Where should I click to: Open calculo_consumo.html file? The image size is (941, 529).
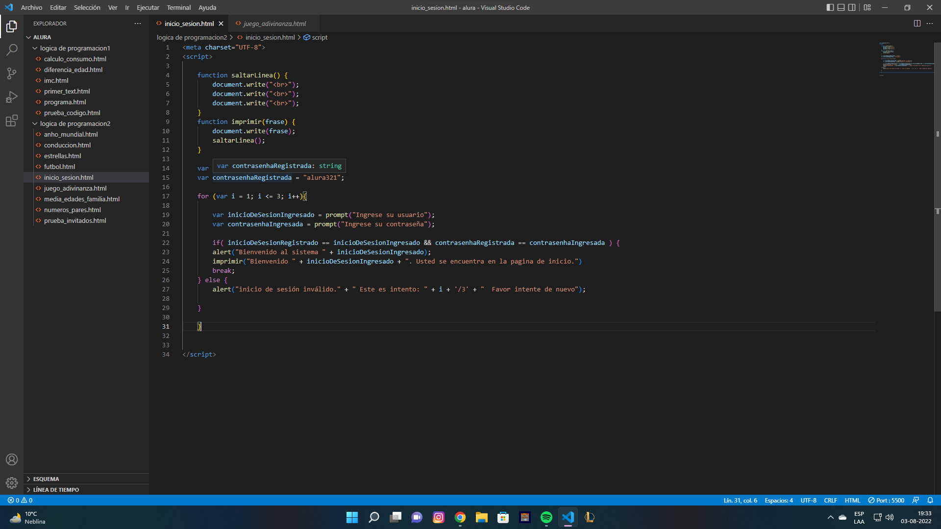click(x=86, y=59)
